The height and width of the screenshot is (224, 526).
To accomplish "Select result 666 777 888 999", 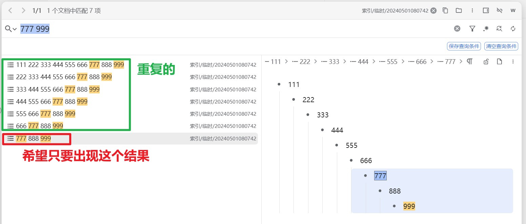I will 130,126.
